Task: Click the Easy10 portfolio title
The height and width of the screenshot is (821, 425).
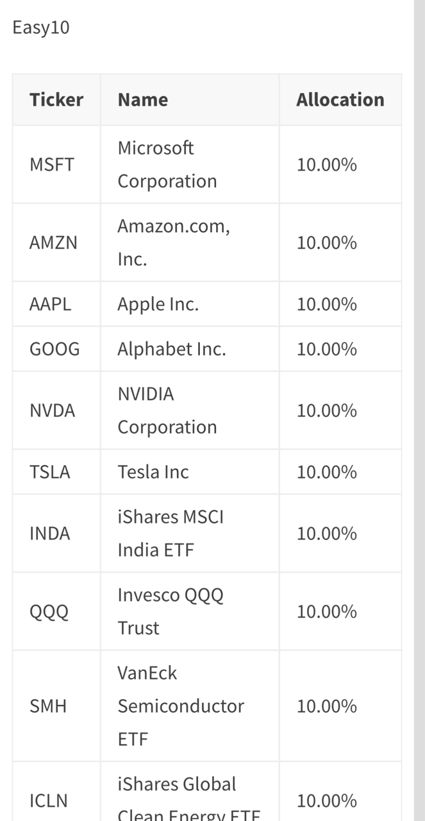Action: click(x=41, y=28)
